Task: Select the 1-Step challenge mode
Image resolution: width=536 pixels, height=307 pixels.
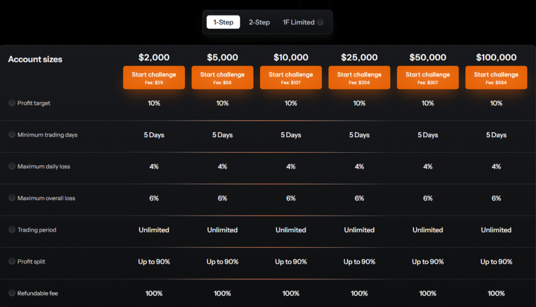Action: coord(223,22)
